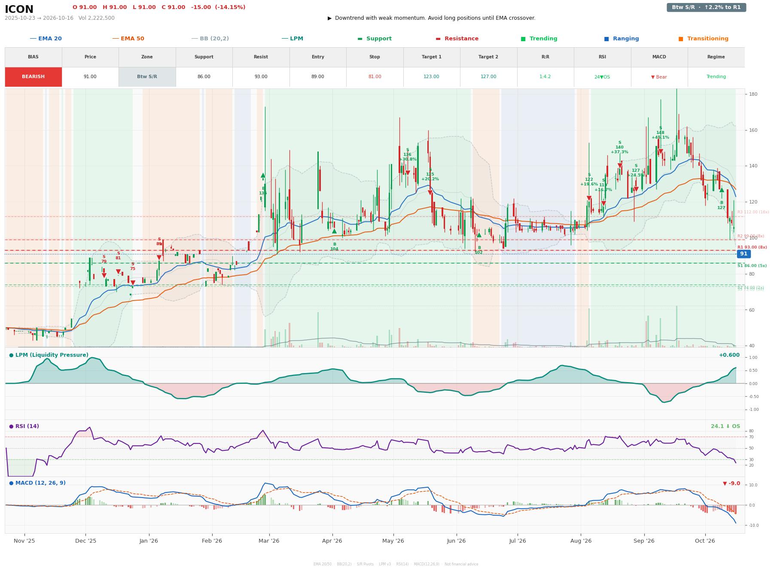Click the S 75 sell signal marker
The image size is (774, 571).
pos(133,283)
